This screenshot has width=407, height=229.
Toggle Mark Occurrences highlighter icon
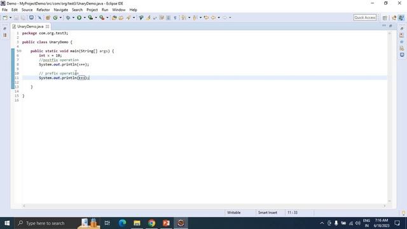coord(148,18)
